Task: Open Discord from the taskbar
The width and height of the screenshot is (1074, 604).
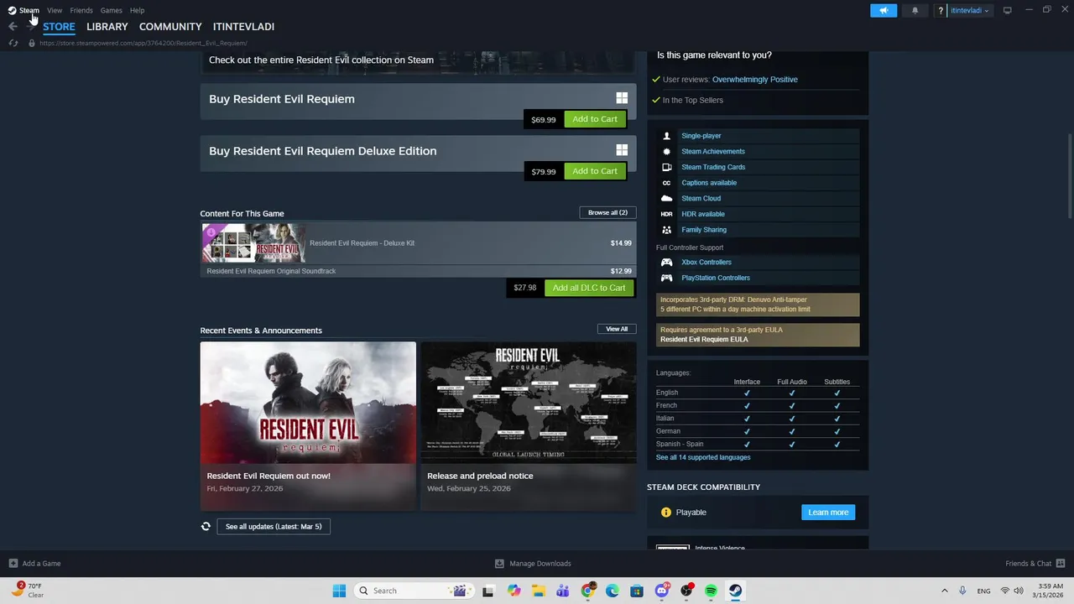Action: [x=661, y=591]
